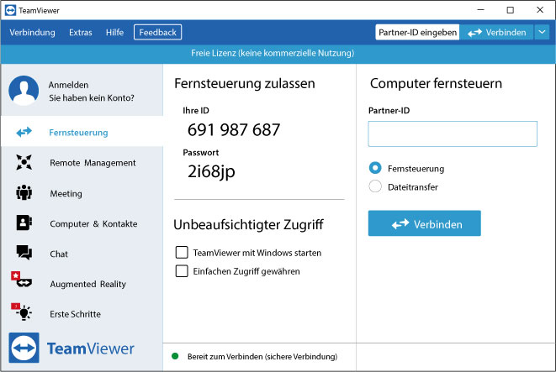Click the user profile avatar icon

pyautogui.click(x=24, y=91)
